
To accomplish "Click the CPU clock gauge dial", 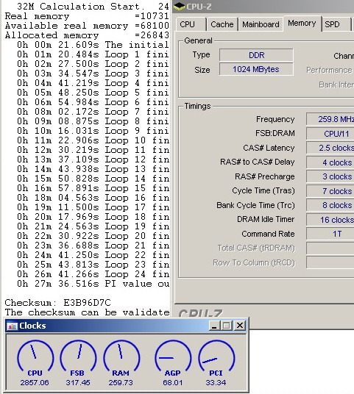I will click(35, 356).
